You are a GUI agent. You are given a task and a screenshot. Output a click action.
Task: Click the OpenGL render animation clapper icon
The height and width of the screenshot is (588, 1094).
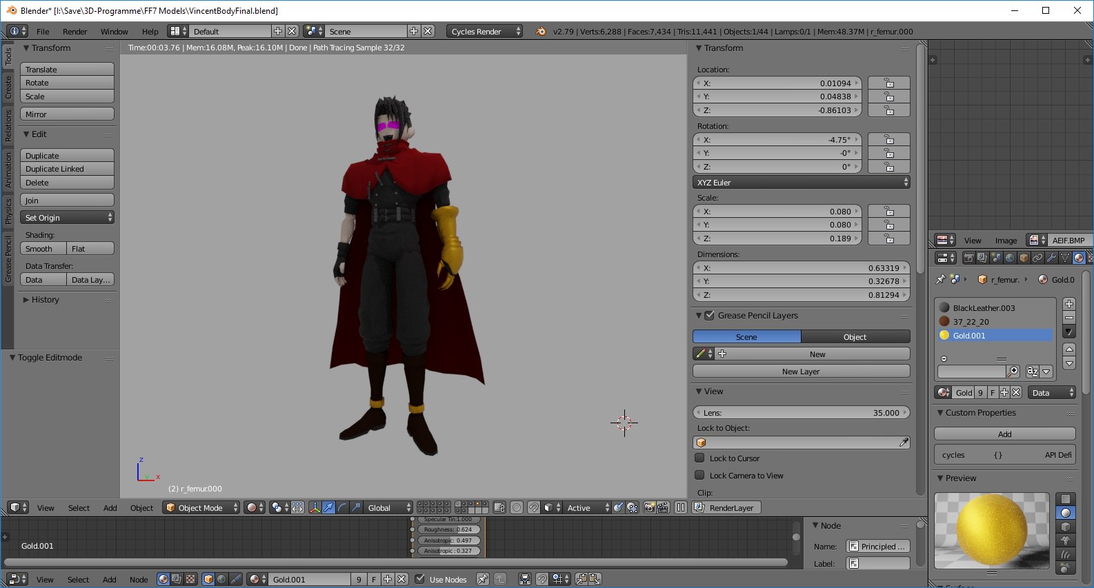[x=663, y=507]
